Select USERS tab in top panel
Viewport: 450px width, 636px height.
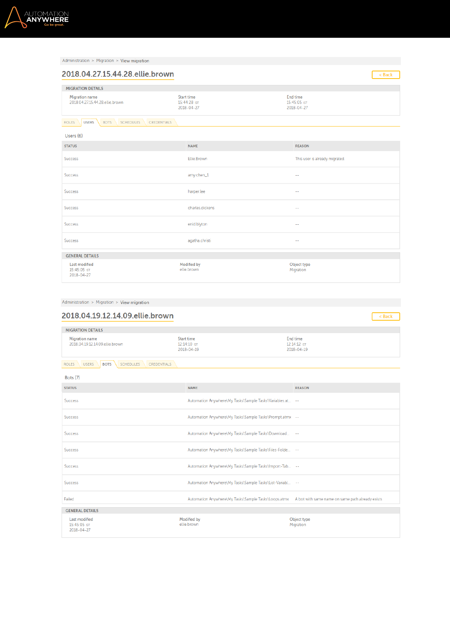point(89,122)
